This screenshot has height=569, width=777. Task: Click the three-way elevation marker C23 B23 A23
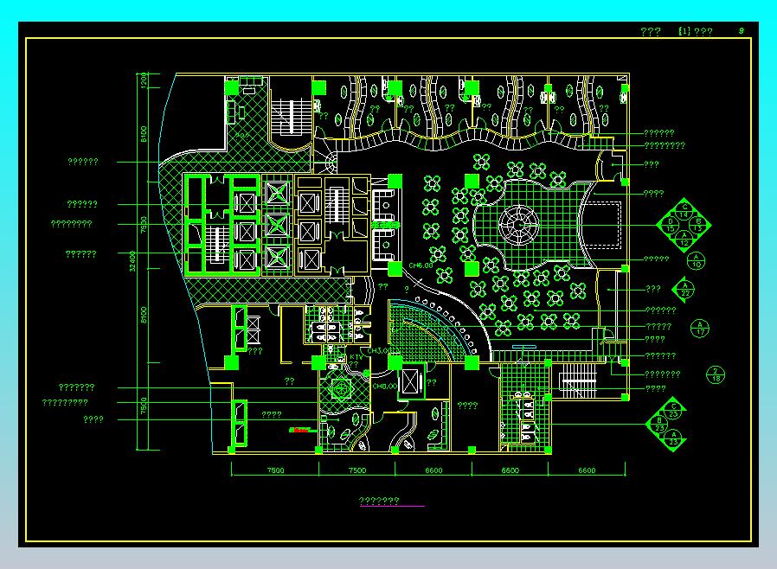point(667,425)
